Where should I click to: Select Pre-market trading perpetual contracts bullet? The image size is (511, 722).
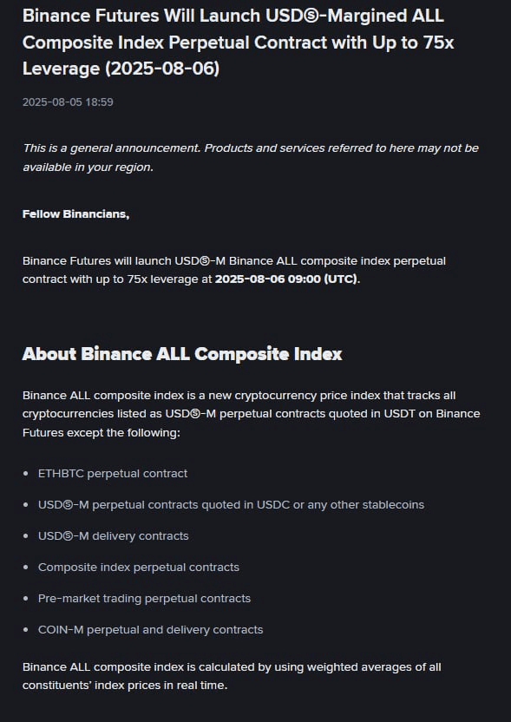coord(144,599)
